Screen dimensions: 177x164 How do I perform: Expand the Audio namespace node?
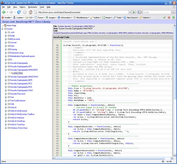[x=6, y=36]
